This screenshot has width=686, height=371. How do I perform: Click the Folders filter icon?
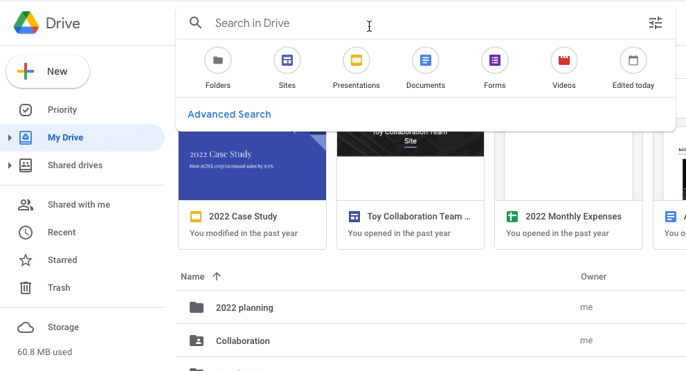coord(218,61)
